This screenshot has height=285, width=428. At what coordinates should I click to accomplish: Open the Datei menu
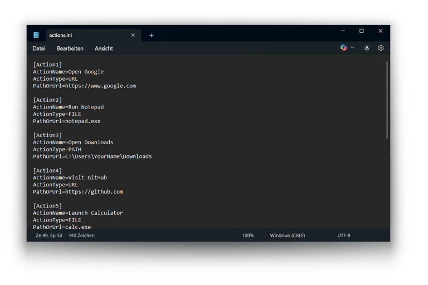39,48
